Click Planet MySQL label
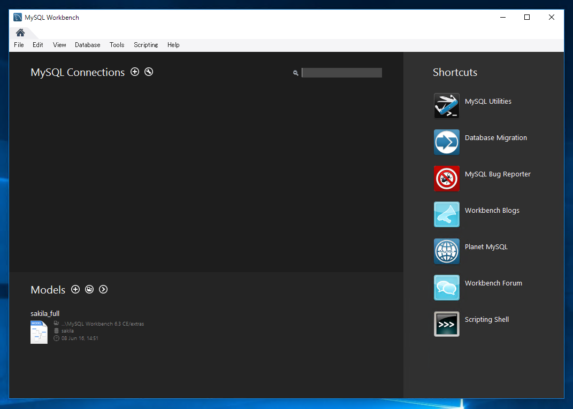The height and width of the screenshot is (409, 573). [486, 247]
